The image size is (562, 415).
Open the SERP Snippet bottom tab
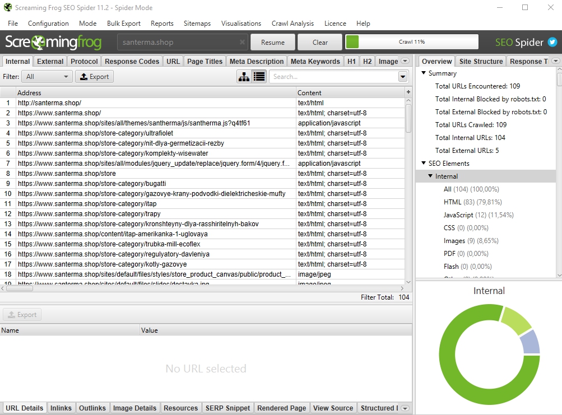tap(227, 408)
